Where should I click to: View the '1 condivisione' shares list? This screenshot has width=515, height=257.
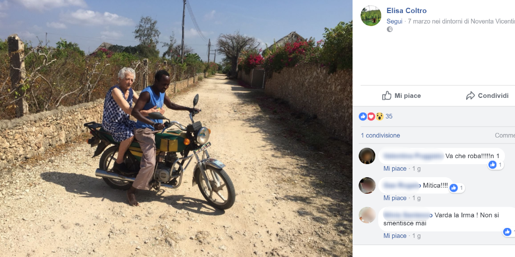(x=380, y=136)
